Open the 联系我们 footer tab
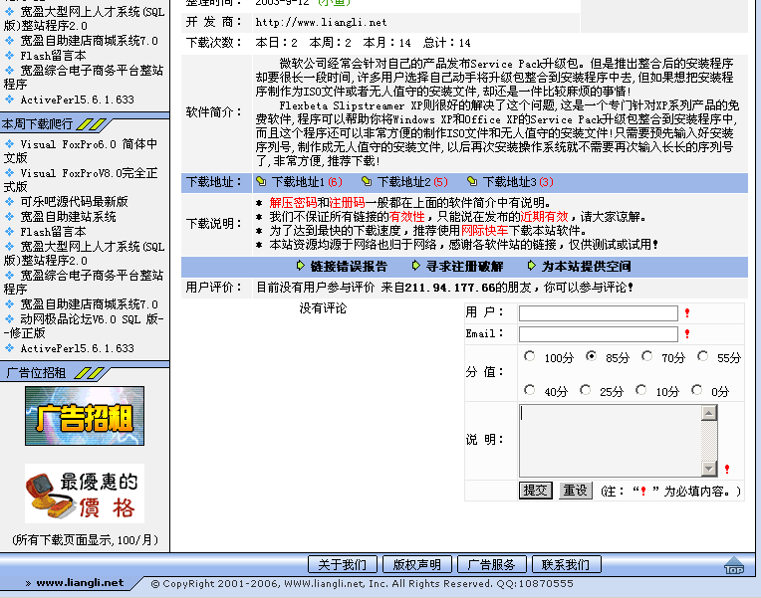Viewport: 761px width, 598px height. (x=565, y=564)
